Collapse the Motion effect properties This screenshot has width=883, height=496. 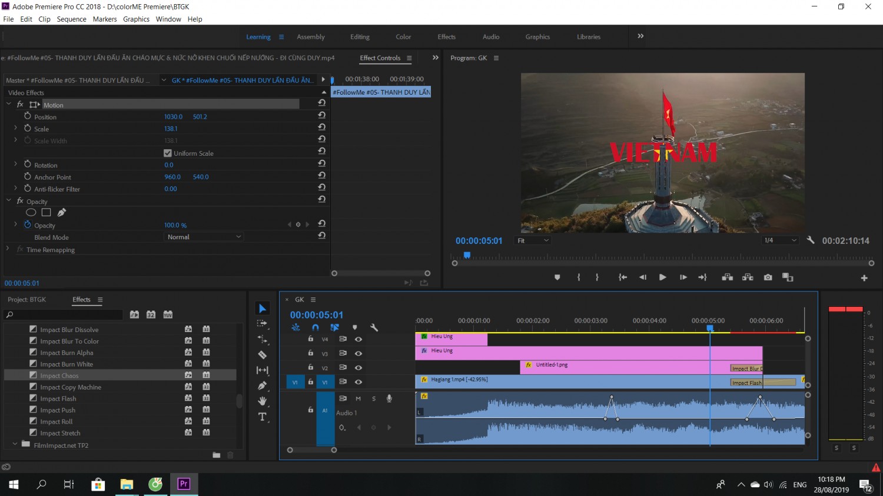click(9, 105)
